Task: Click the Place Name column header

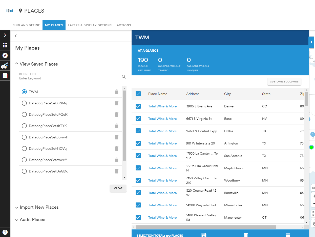Action: [x=158, y=94]
